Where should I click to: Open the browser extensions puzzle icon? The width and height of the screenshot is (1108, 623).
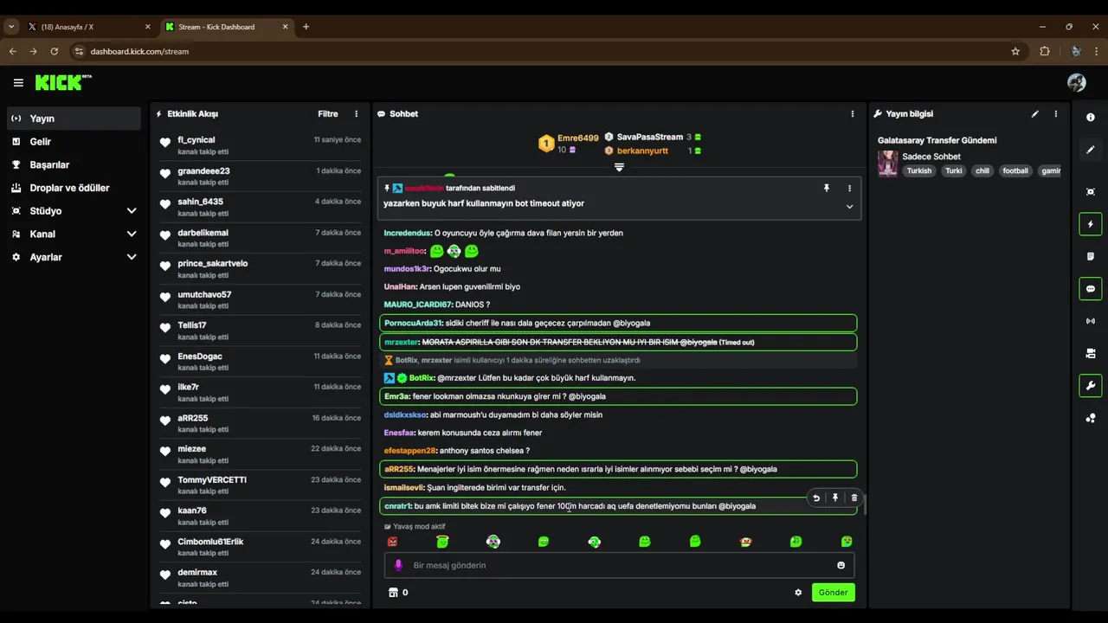(x=1045, y=51)
